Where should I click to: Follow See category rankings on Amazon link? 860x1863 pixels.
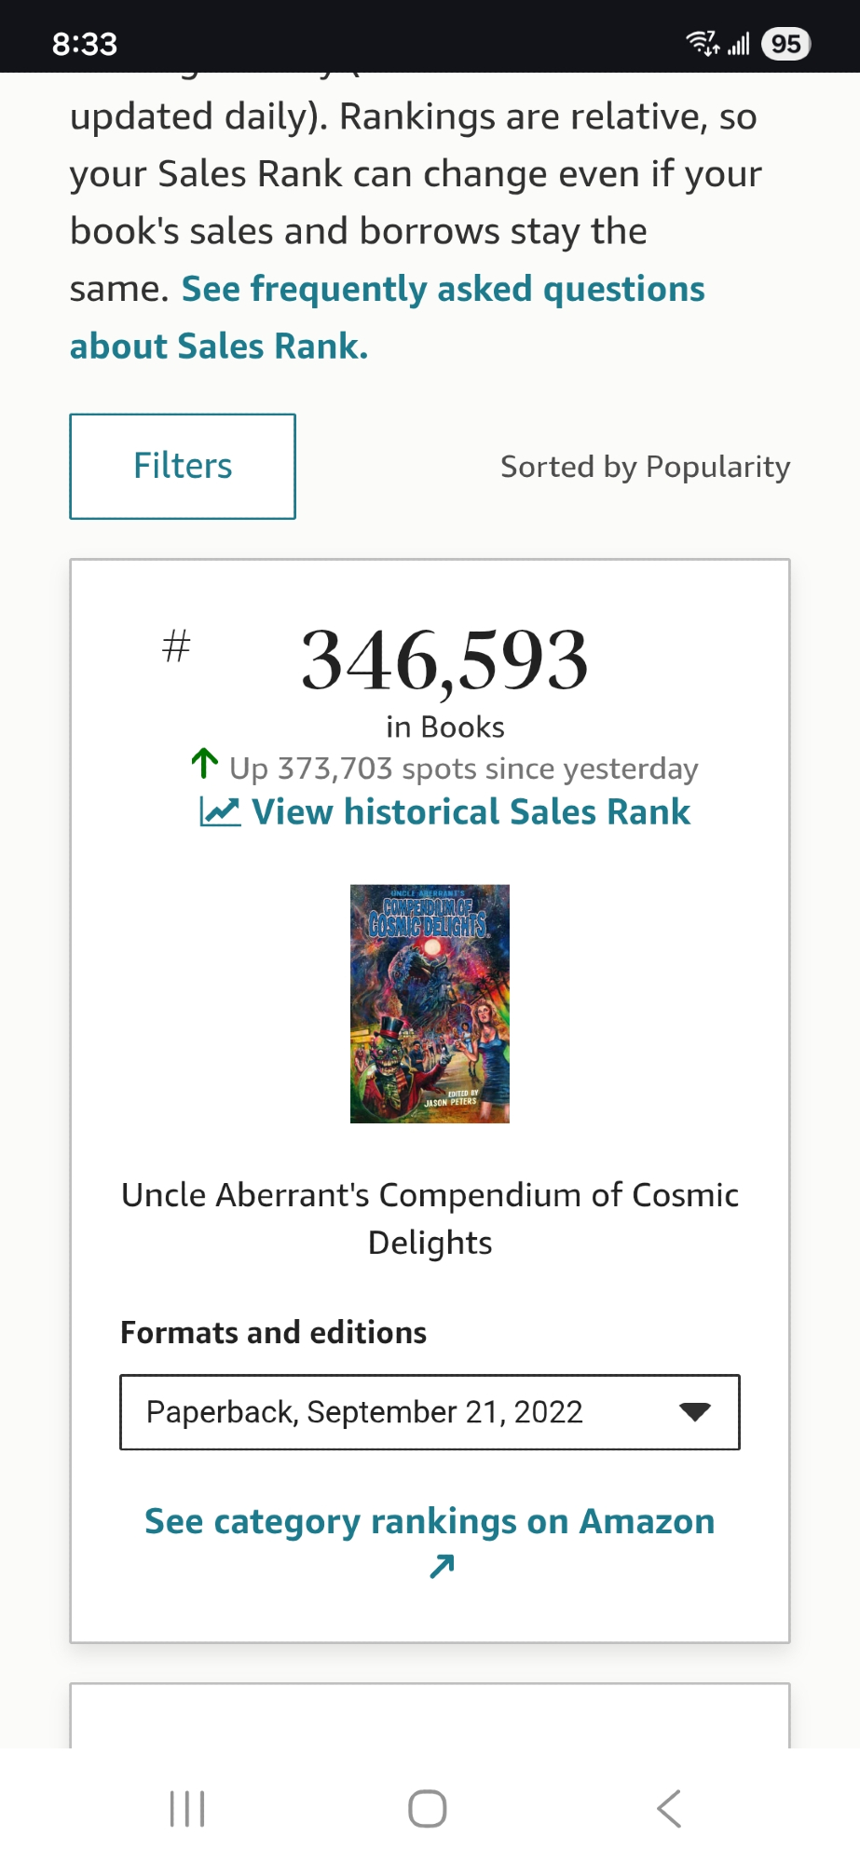pos(430,1522)
